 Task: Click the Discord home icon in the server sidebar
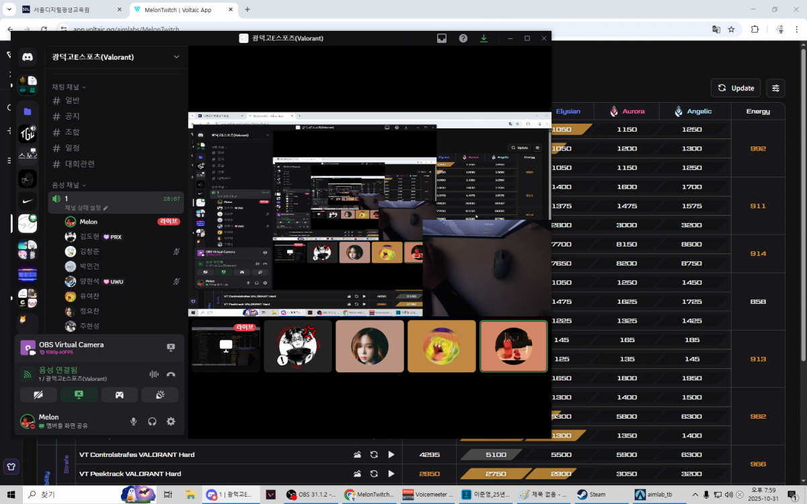[x=28, y=57]
